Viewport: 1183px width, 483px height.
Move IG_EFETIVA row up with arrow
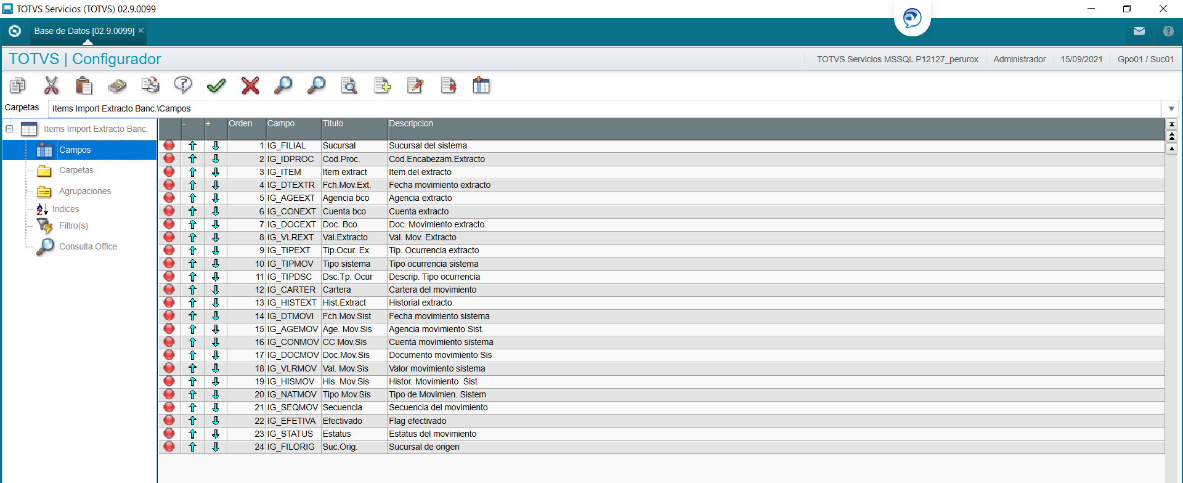pyautogui.click(x=193, y=421)
